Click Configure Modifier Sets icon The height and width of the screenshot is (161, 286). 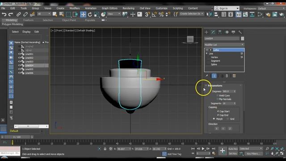coord(234,76)
